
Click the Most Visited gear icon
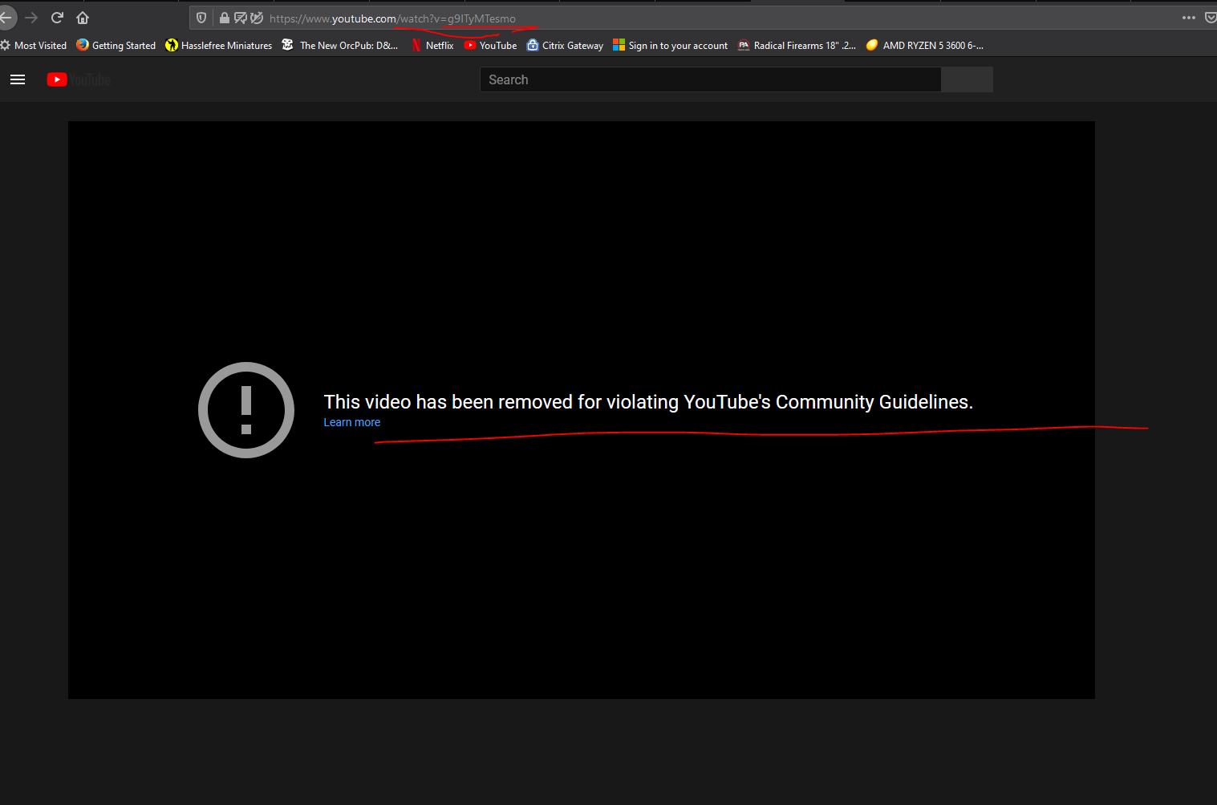pyautogui.click(x=6, y=45)
